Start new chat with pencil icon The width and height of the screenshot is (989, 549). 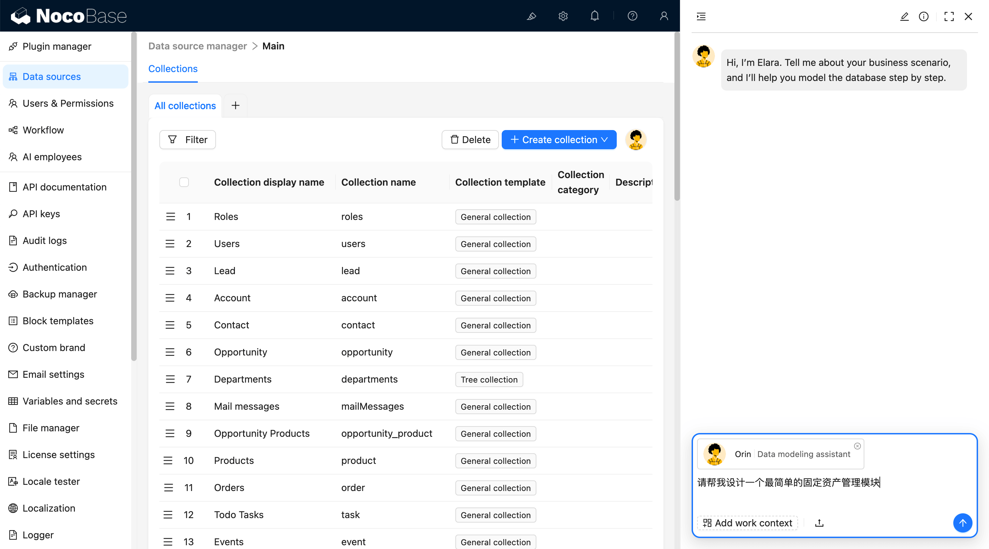pyautogui.click(x=904, y=16)
